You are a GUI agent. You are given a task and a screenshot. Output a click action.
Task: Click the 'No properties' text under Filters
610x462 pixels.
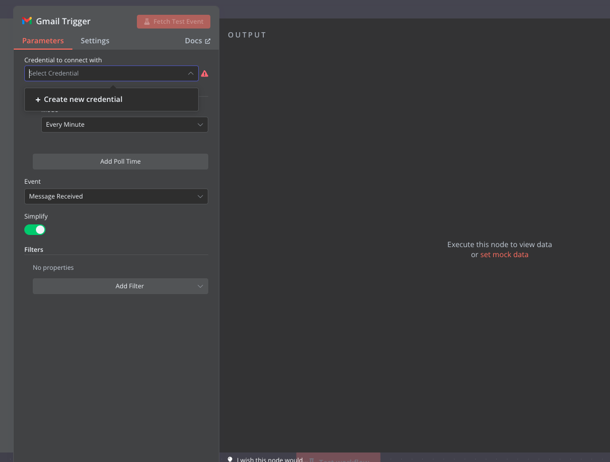coord(53,268)
